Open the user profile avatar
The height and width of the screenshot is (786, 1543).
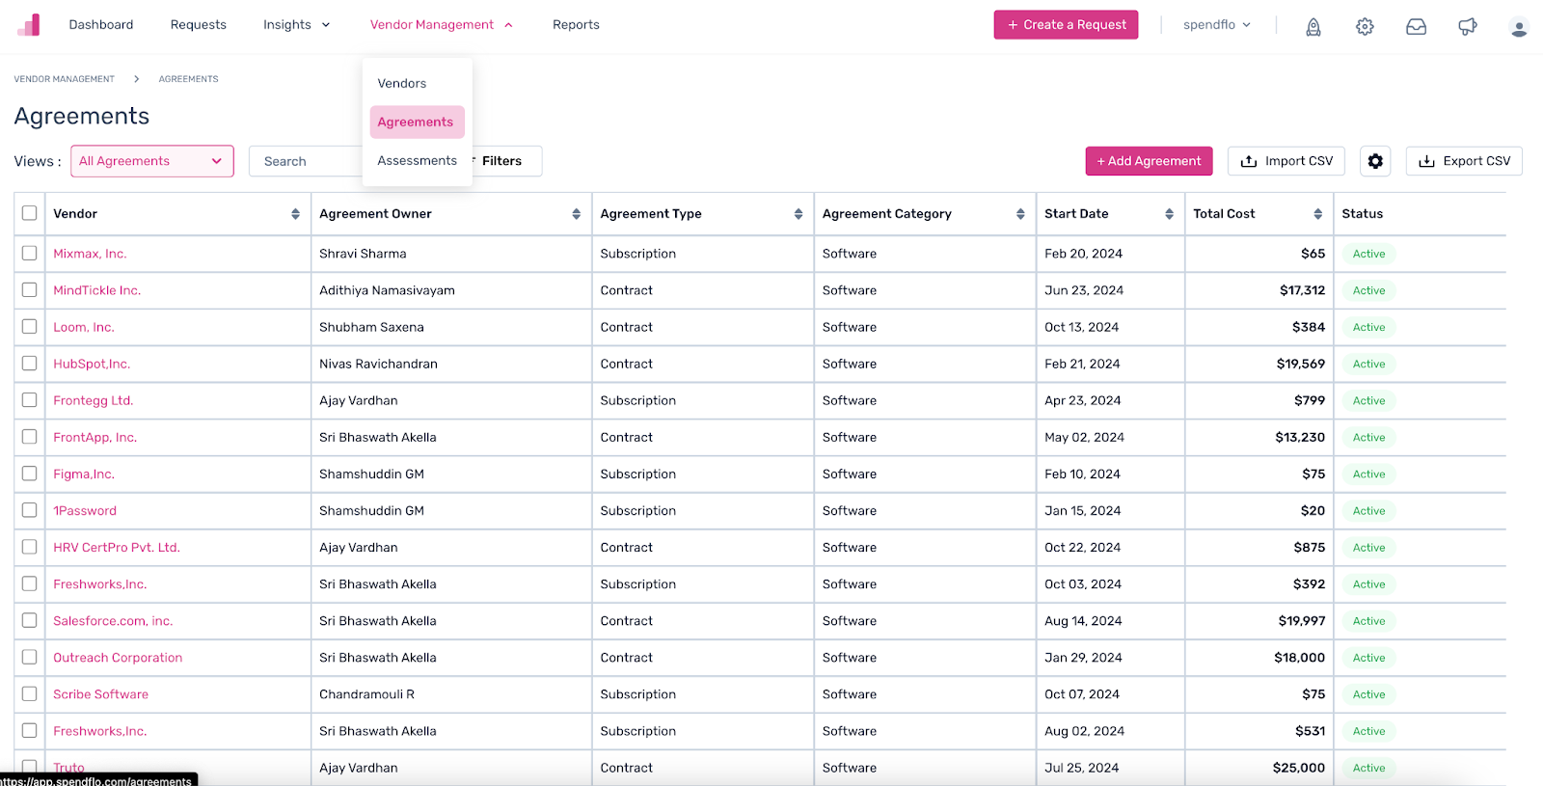(x=1519, y=28)
